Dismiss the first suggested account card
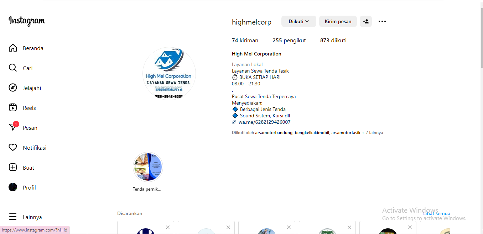483x234 pixels. tap(168, 227)
